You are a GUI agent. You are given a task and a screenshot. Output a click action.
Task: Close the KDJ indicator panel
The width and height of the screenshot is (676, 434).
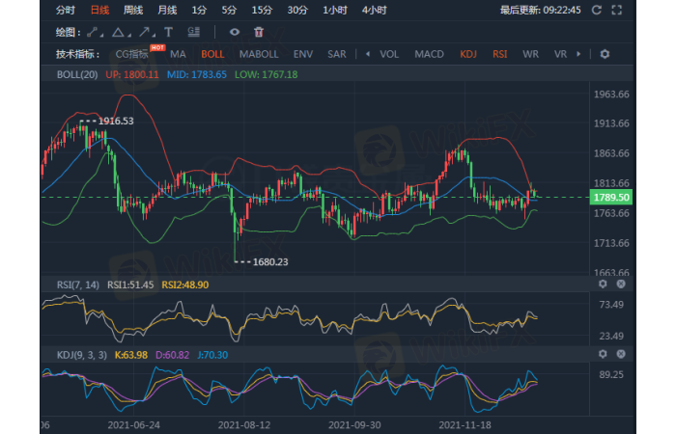[x=621, y=355]
